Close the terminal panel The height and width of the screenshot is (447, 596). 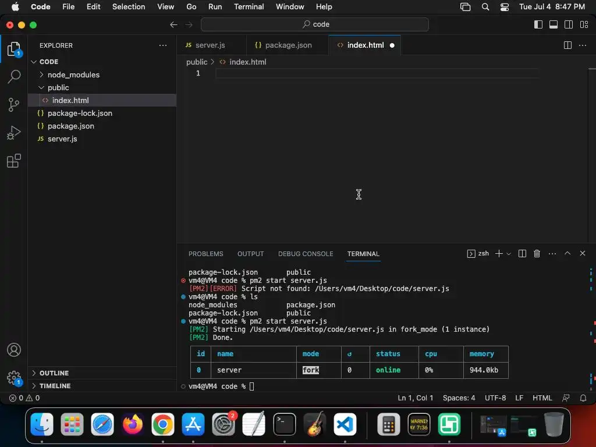(x=582, y=253)
